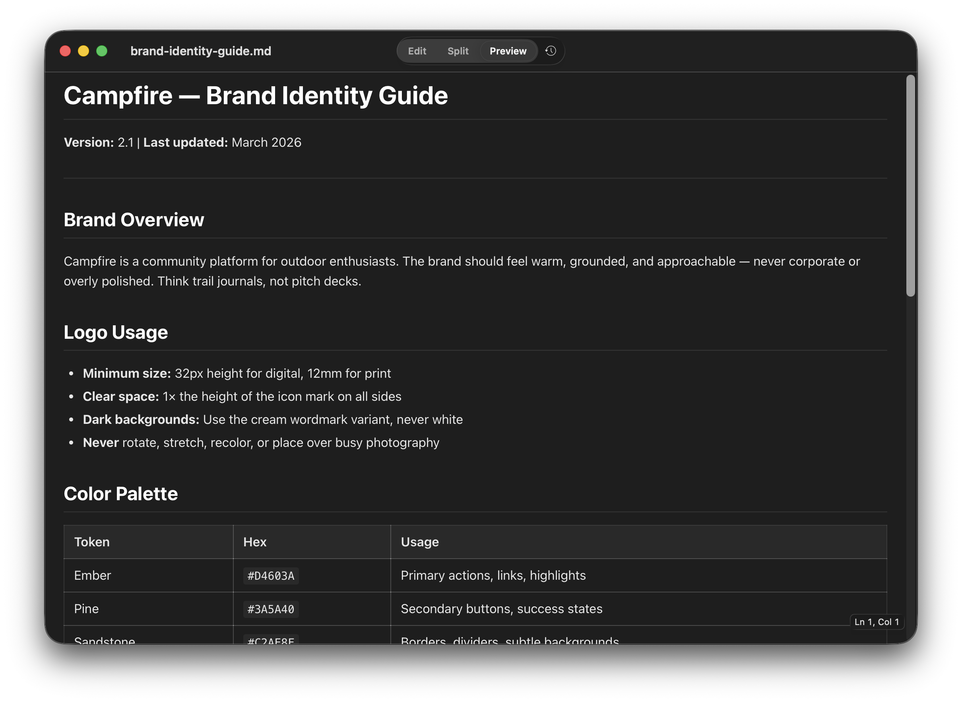Click the #C2AE8E Sandstone hex chip
Screen dimensions: 962x703
270,641
